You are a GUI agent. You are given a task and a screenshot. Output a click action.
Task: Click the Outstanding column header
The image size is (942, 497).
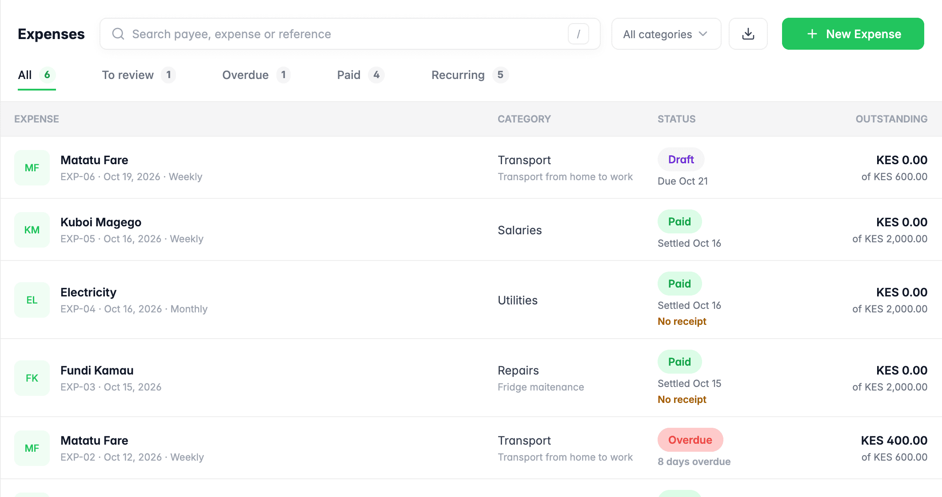click(891, 119)
